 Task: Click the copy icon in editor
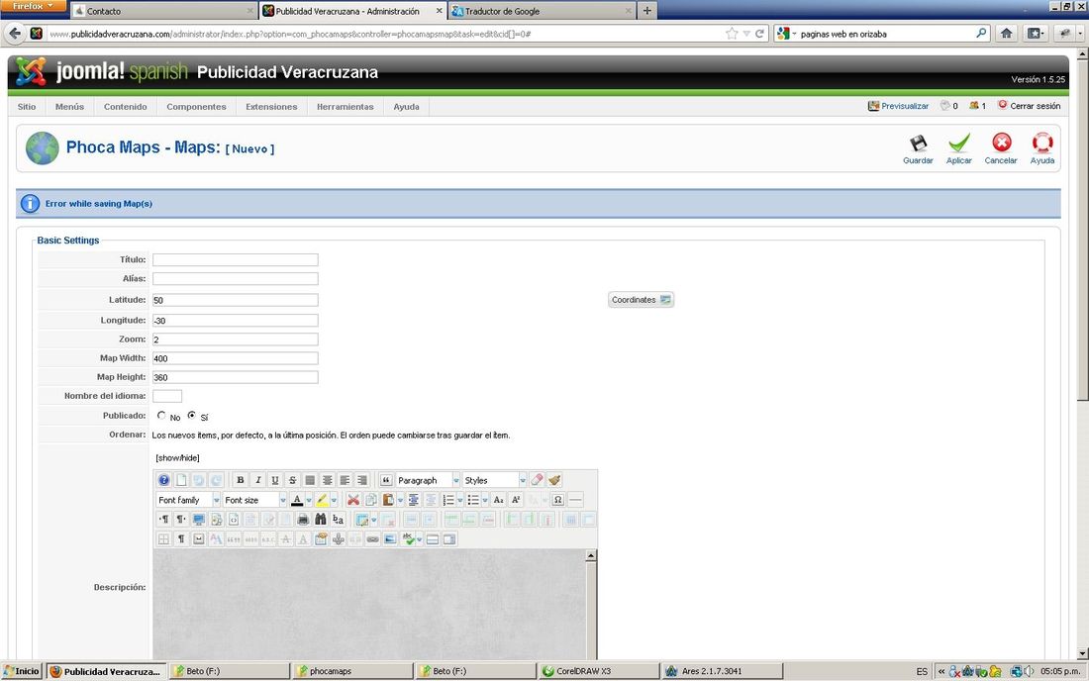(370, 500)
